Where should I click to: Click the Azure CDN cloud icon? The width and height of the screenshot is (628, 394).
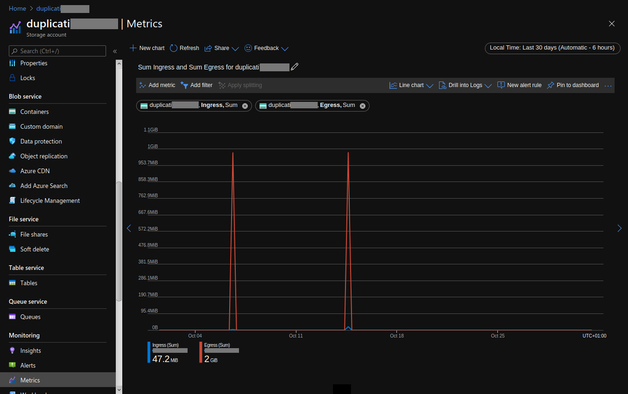click(x=13, y=171)
